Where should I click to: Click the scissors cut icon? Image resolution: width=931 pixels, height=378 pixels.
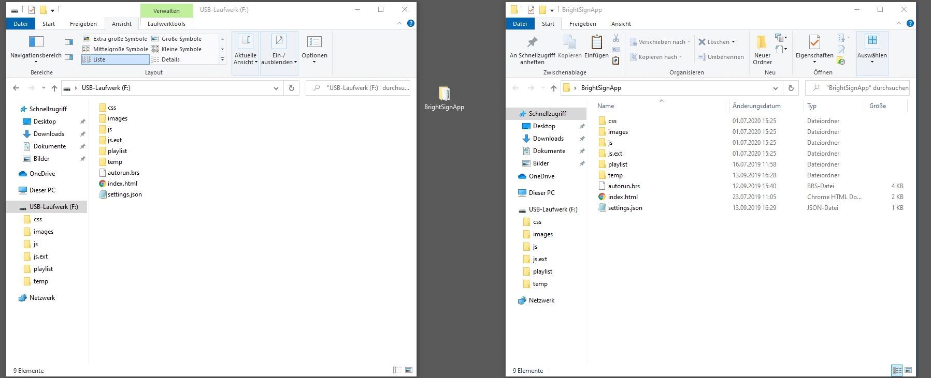point(616,38)
